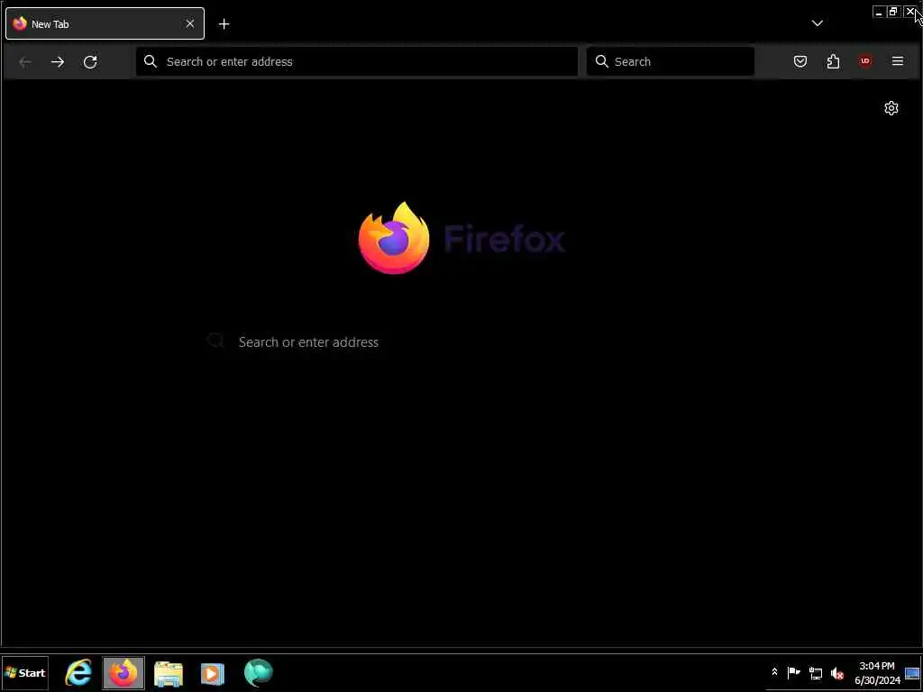Viewport: 923px width, 692px height.
Task: Go back using the back arrow
Action: (x=24, y=62)
